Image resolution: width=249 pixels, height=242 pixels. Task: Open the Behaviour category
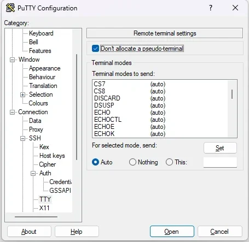[x=42, y=77]
